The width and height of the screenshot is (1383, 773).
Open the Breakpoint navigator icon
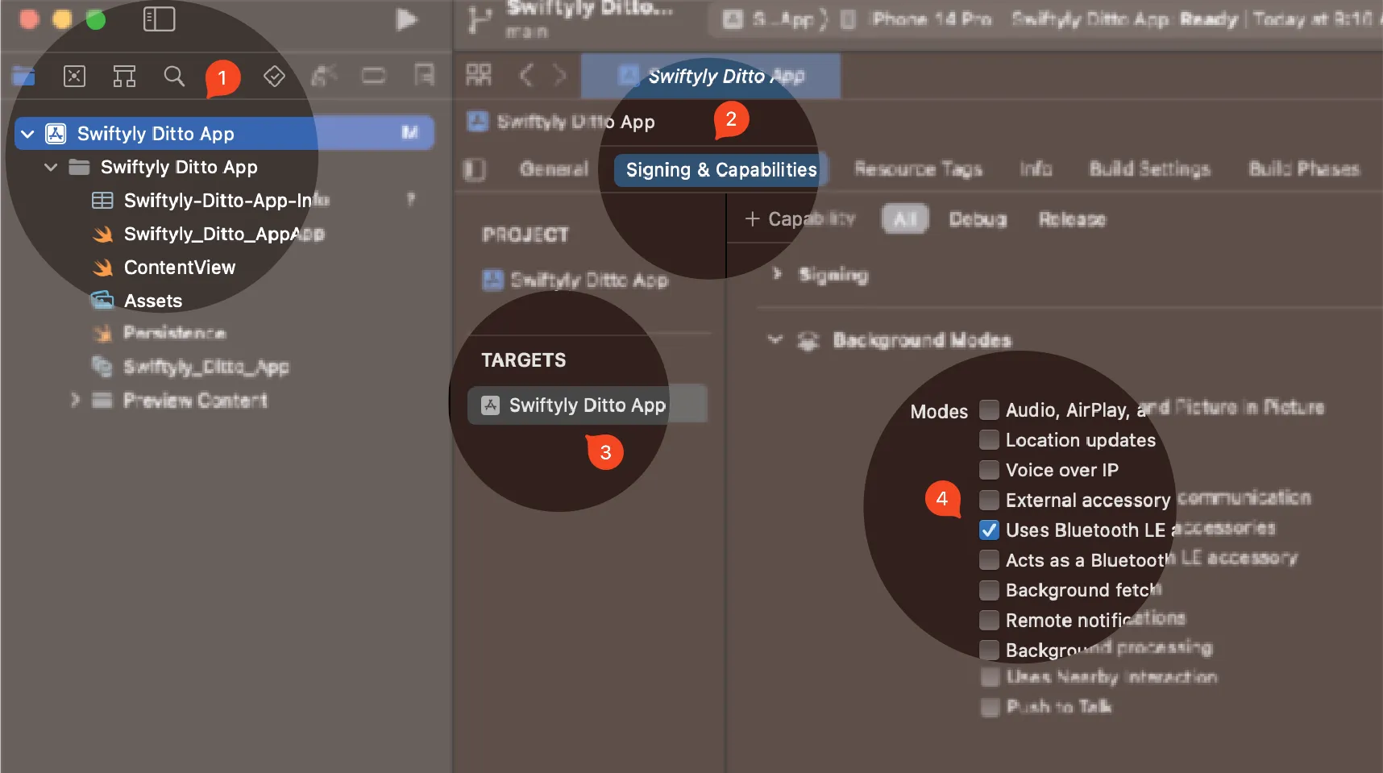pyautogui.click(x=373, y=77)
